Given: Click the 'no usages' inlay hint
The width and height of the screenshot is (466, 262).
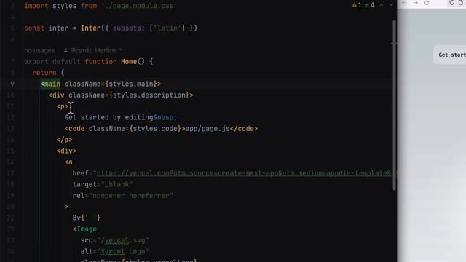Looking at the screenshot, I should click(x=39, y=50).
